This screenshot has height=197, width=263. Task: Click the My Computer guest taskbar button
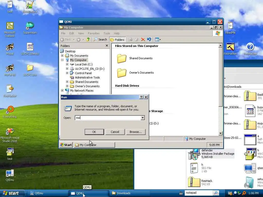coord(95,145)
